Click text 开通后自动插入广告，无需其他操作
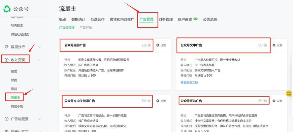 pyautogui.click(x=101, y=70)
